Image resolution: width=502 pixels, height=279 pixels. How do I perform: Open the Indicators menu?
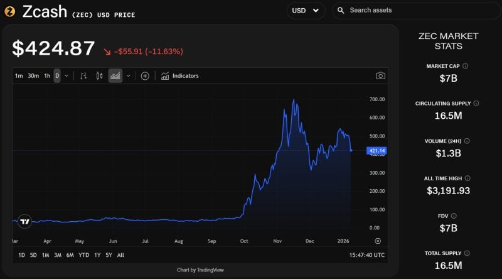pos(179,76)
